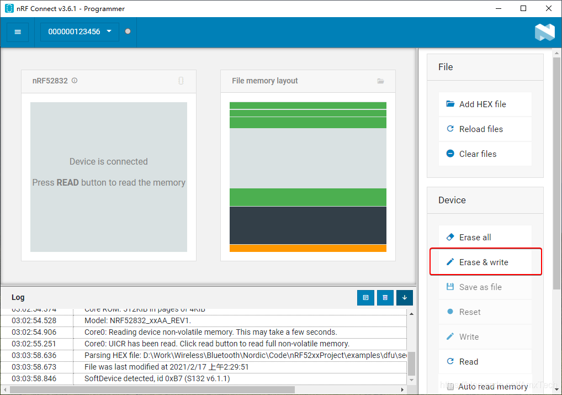Click the nRF Connect app icon in title bar
562x395 pixels.
[9, 8]
